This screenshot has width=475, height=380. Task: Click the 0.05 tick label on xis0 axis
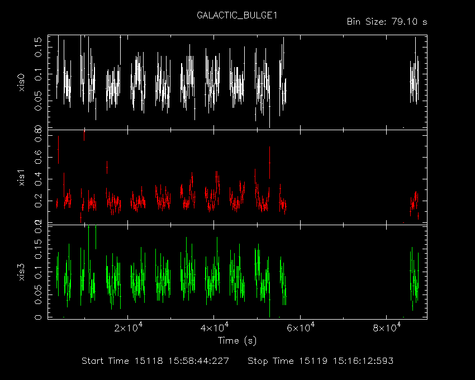click(38, 101)
